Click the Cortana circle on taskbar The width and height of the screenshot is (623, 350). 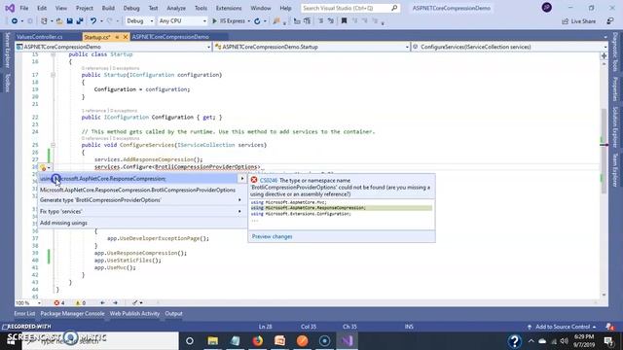pyautogui.click(x=190, y=340)
